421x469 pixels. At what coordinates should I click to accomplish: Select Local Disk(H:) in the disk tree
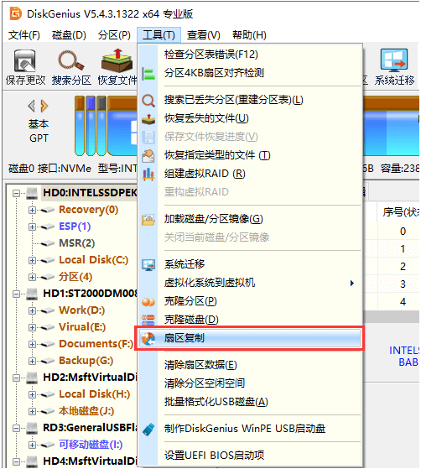coord(94,394)
